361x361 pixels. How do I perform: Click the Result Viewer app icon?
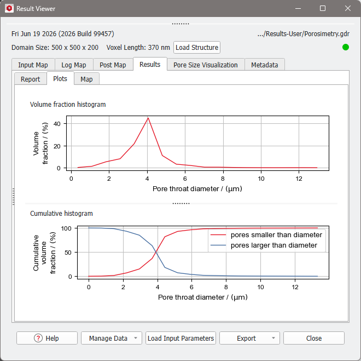pos(9,9)
